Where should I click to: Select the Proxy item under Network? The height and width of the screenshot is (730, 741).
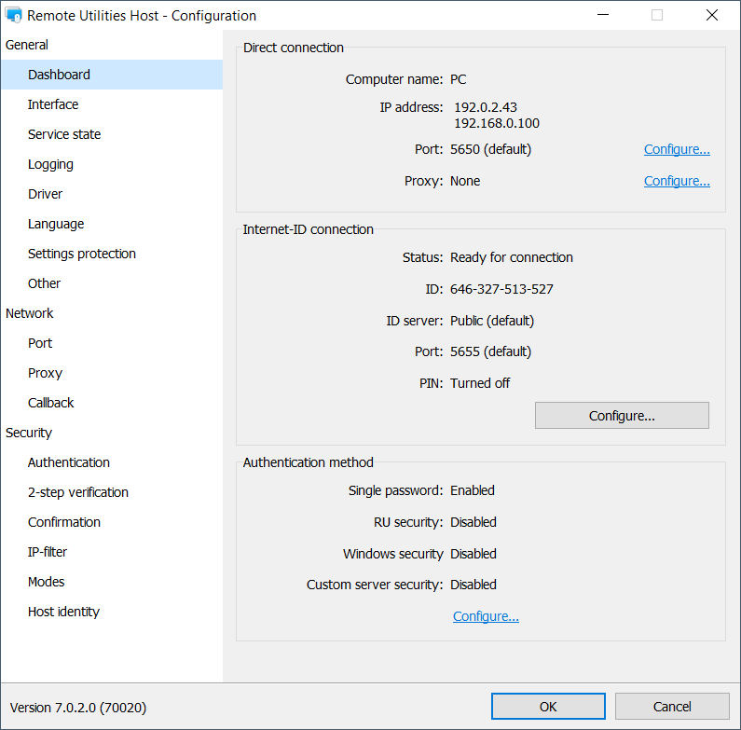click(x=45, y=373)
